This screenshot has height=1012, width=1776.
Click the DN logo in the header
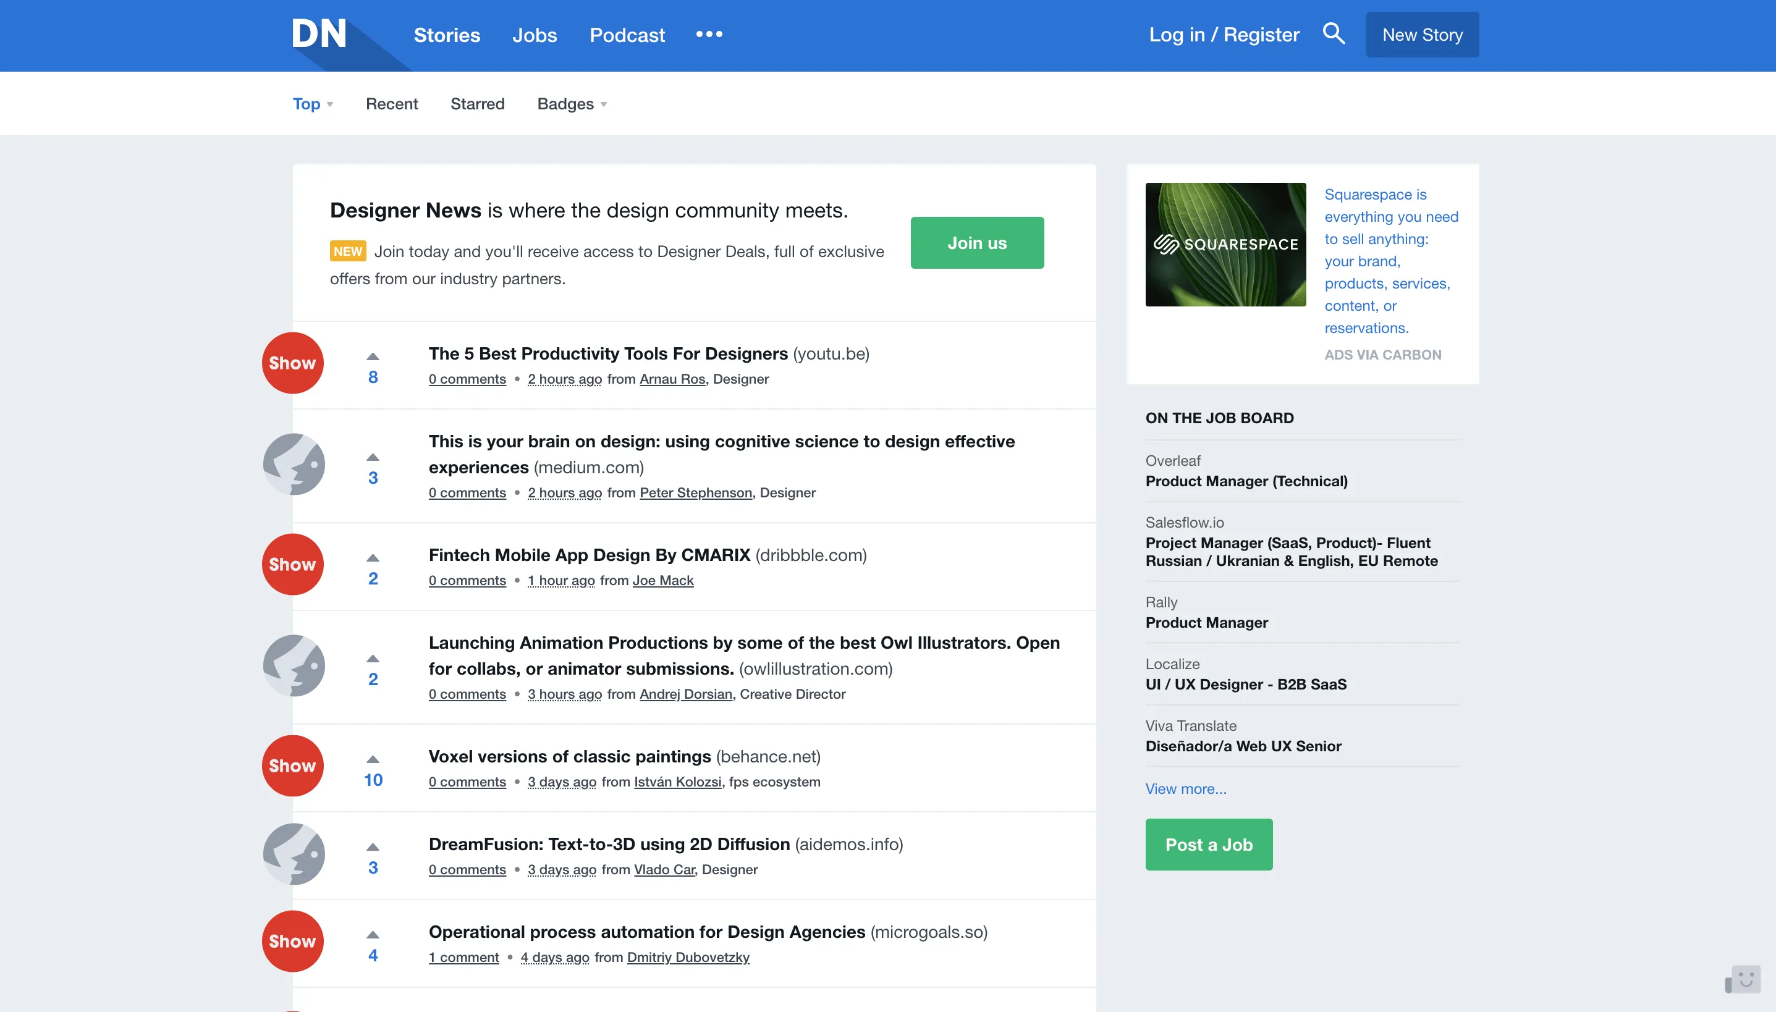point(319,33)
